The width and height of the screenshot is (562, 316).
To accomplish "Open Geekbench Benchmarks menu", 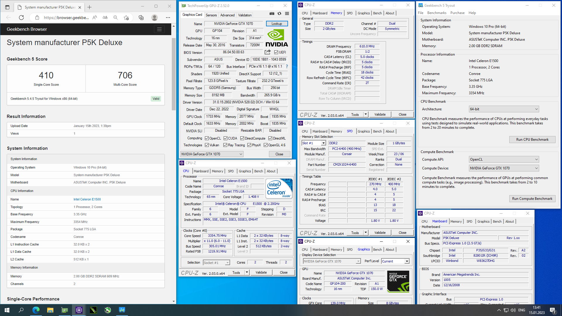I will pyautogui.click(x=437, y=13).
